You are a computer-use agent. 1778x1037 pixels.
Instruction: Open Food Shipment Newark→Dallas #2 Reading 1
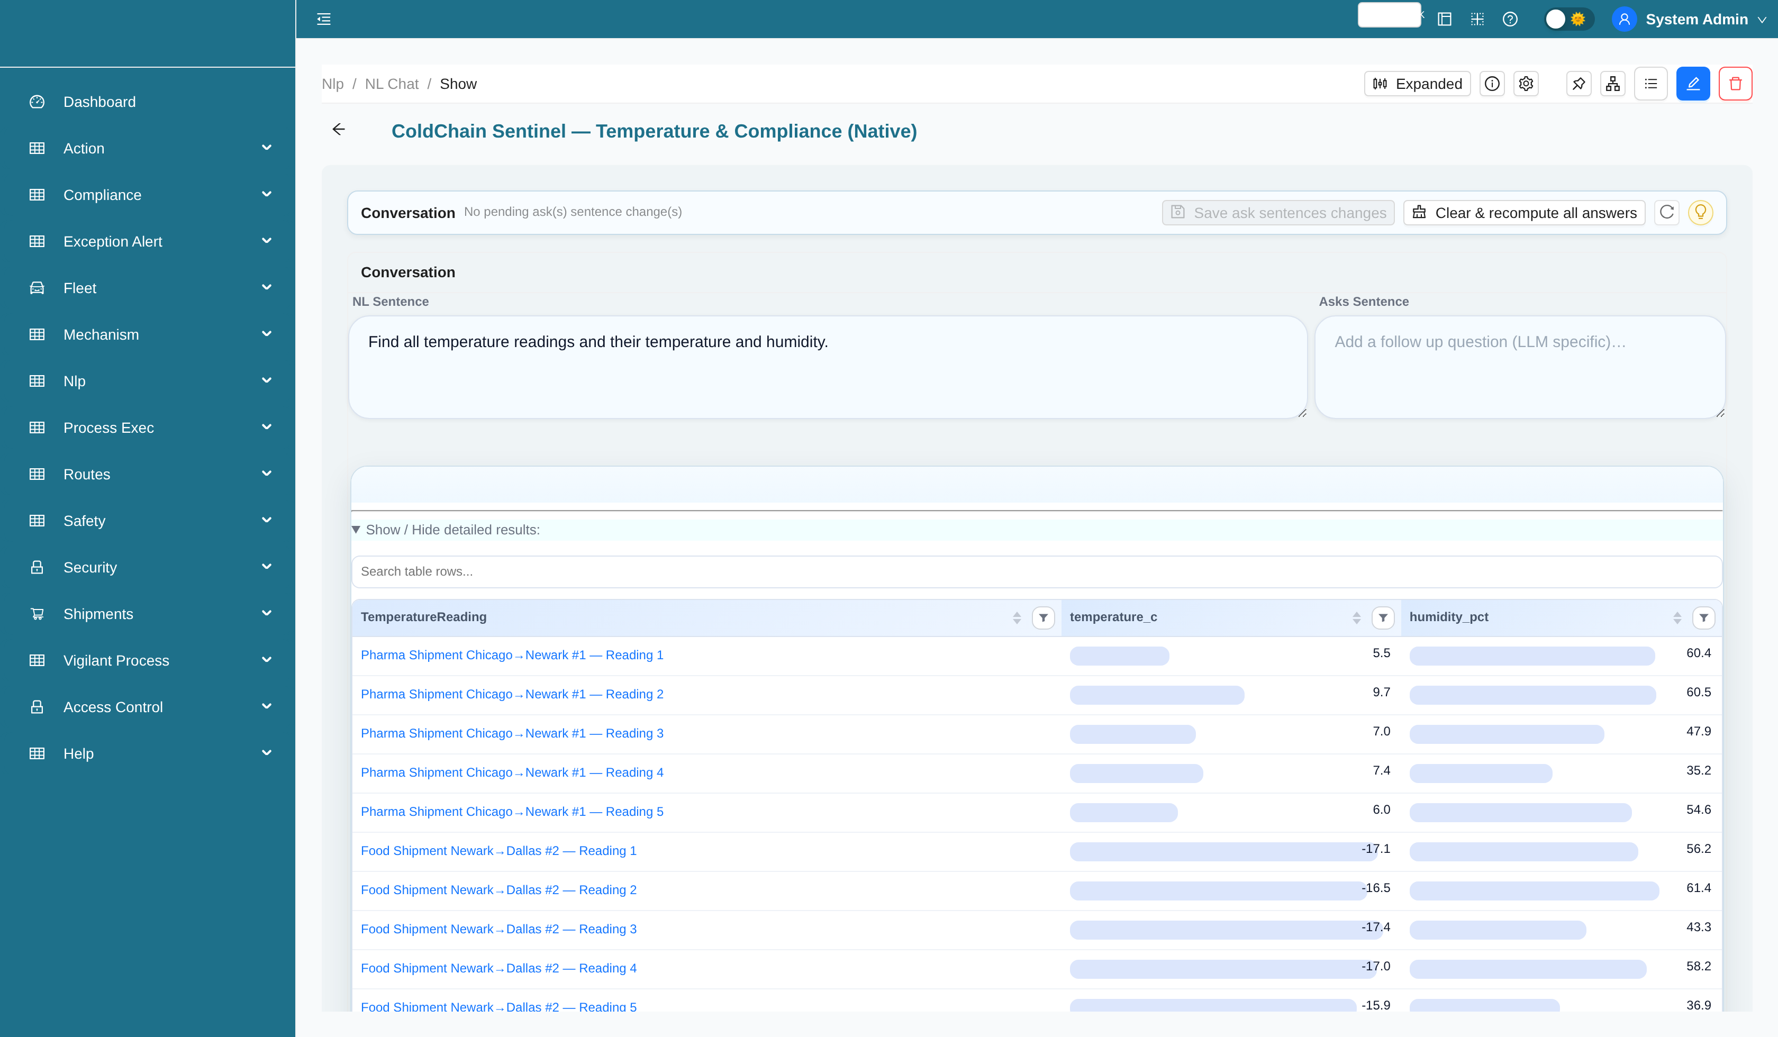tap(498, 851)
